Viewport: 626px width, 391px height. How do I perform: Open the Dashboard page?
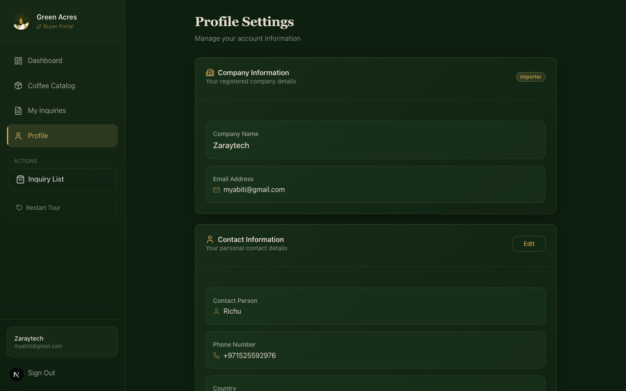click(x=62, y=61)
